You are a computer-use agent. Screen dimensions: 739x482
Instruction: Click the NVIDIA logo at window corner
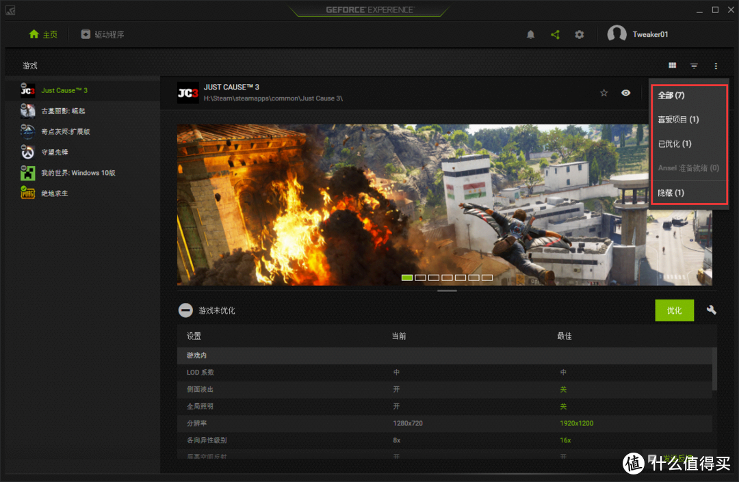click(10, 10)
